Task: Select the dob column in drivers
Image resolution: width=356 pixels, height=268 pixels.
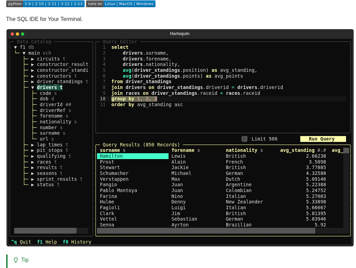Action: coord(47,99)
